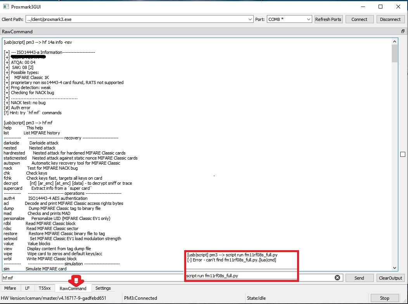This screenshot has height=304, width=408.
Task: Clear the hf mf command input text
Action: coord(337,278)
